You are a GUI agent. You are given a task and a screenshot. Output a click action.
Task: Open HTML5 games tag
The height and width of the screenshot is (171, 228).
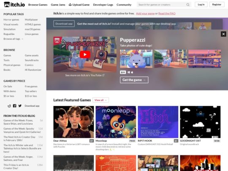coord(33,24)
